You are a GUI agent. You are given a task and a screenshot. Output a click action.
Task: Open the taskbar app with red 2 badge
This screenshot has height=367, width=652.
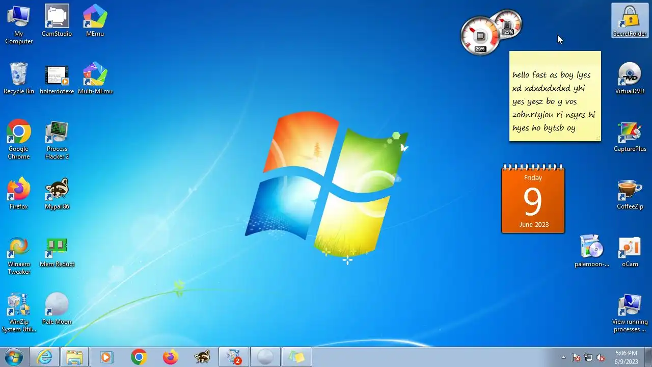[x=234, y=357]
